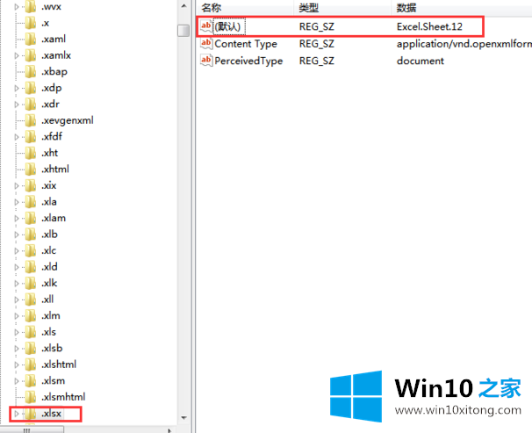The height and width of the screenshot is (433, 532).
Task: Click the PerceivedType value icon
Action: tap(207, 61)
